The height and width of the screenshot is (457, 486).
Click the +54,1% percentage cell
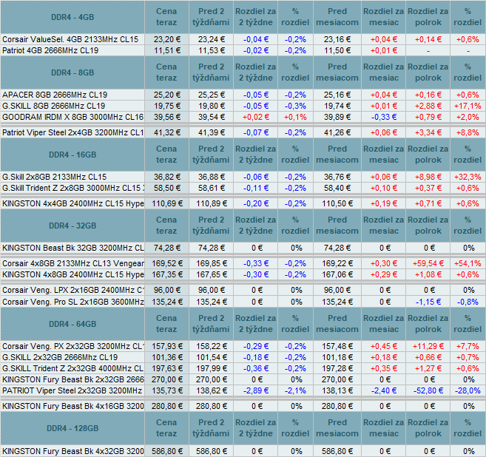coord(468,263)
